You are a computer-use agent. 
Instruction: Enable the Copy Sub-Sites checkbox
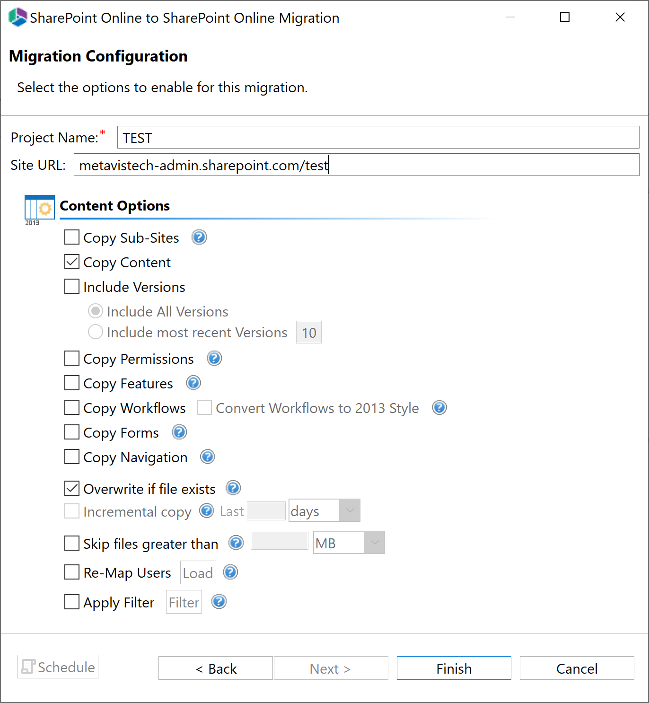click(x=72, y=237)
